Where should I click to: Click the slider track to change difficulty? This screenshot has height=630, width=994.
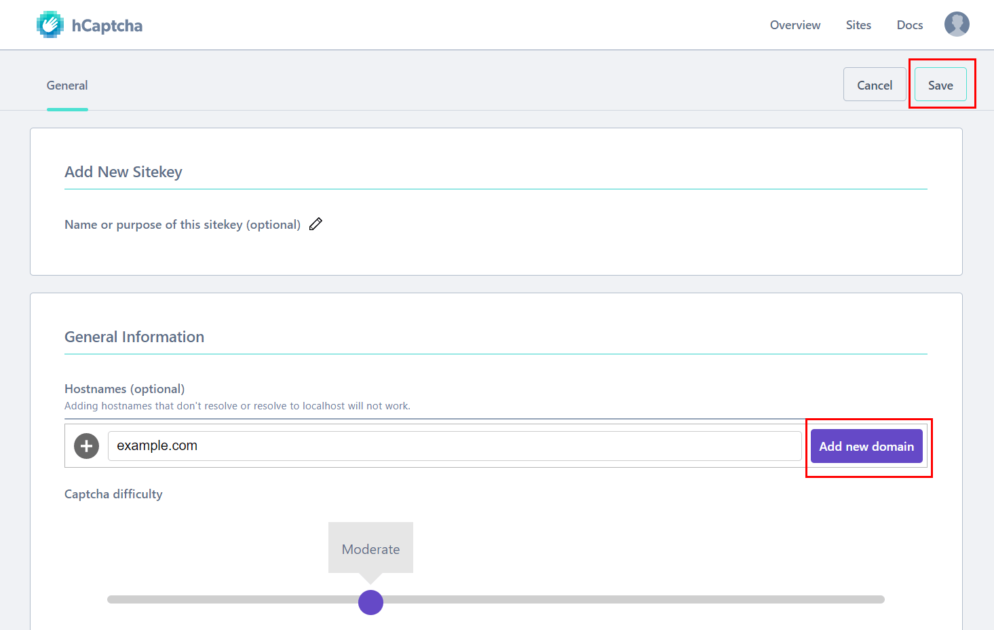[x=611, y=599]
